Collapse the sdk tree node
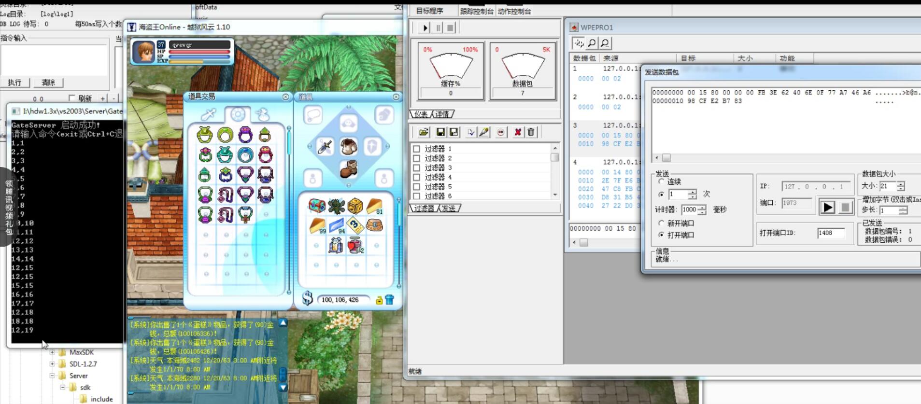921x404 pixels. tap(63, 387)
